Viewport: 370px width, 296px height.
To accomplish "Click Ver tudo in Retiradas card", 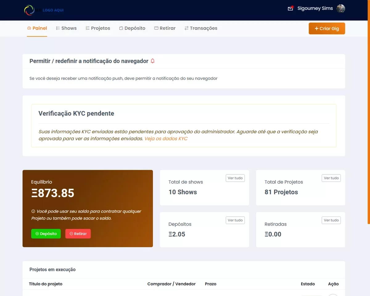I will (331, 220).
